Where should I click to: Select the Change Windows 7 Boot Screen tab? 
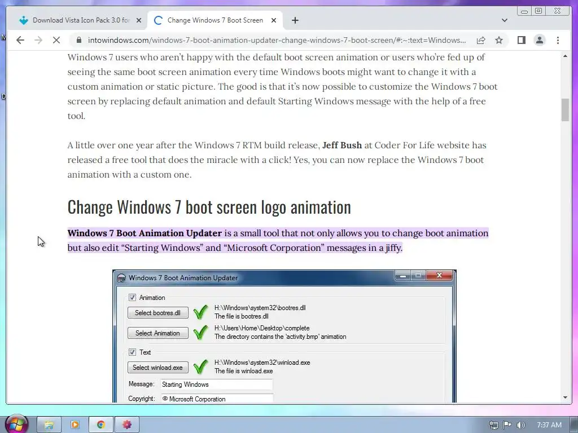click(x=214, y=20)
